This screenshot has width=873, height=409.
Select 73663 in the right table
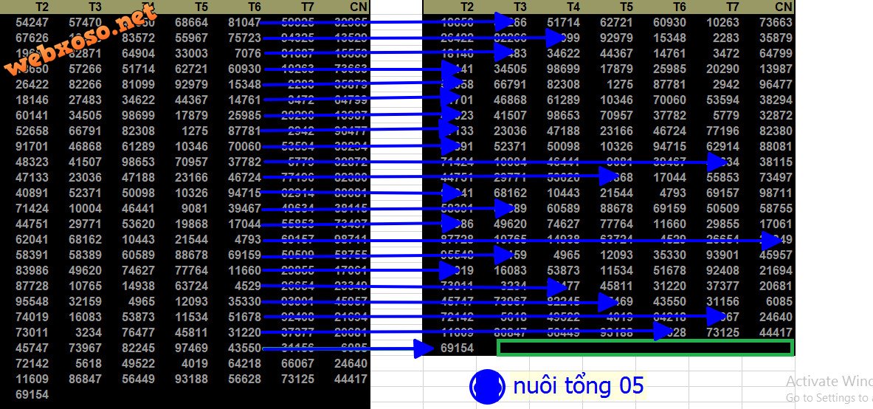click(775, 23)
